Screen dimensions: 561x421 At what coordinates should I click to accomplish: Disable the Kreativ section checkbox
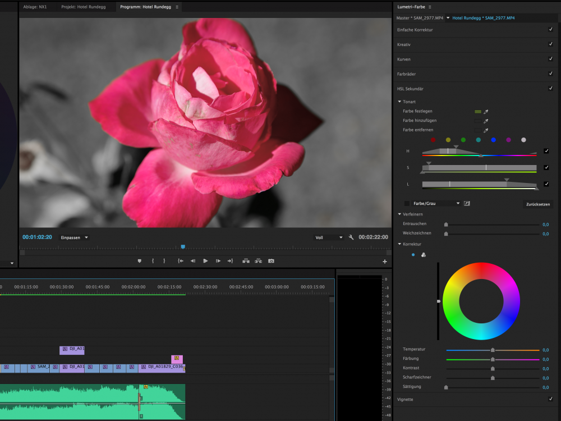550,44
